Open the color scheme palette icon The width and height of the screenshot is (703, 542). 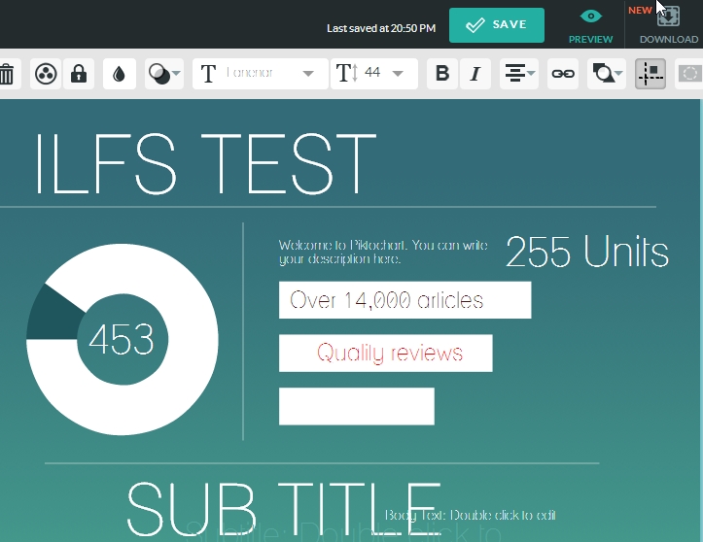[46, 74]
